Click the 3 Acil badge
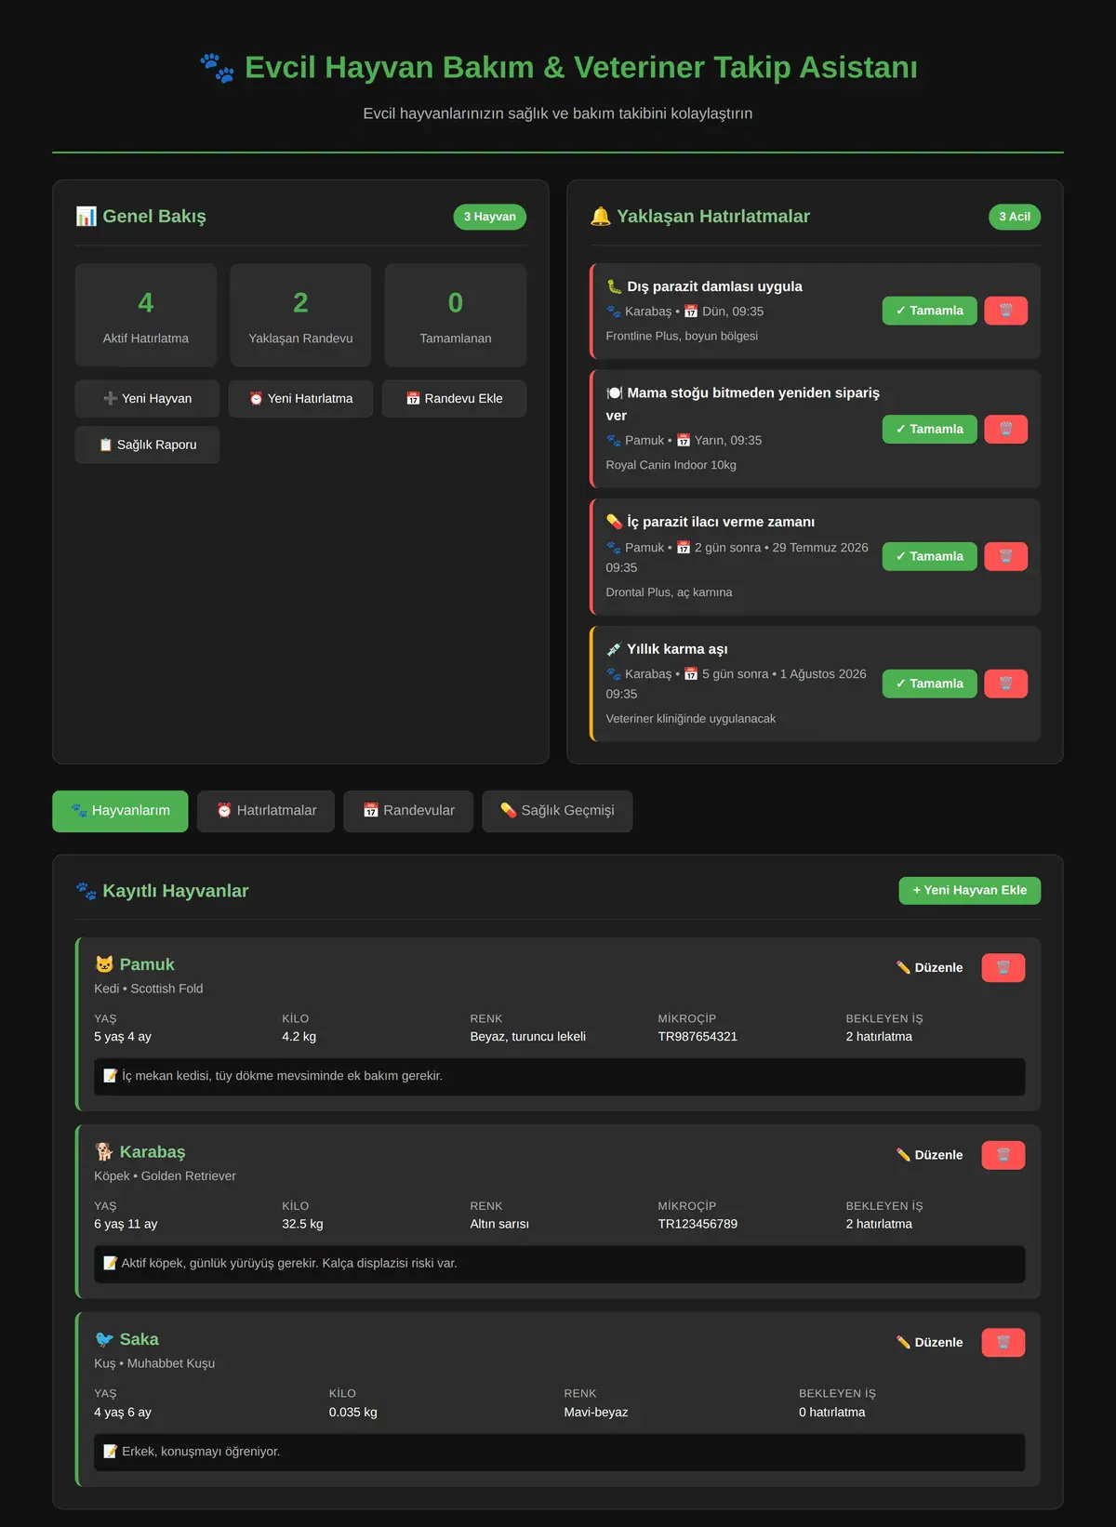The height and width of the screenshot is (1527, 1116). pos(1015,217)
